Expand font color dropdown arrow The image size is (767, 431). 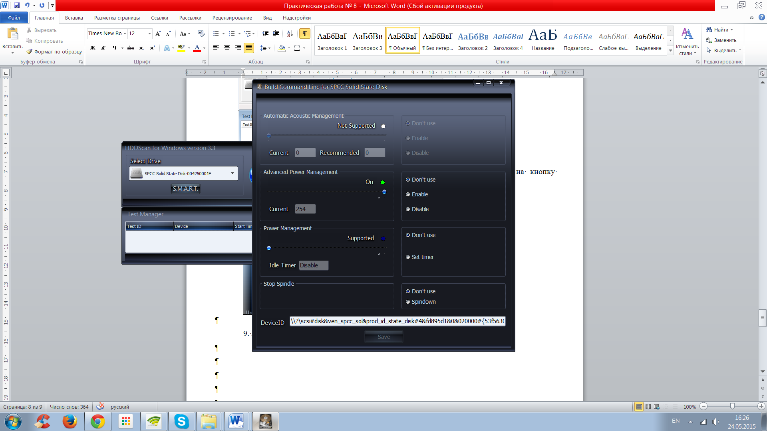tap(204, 48)
